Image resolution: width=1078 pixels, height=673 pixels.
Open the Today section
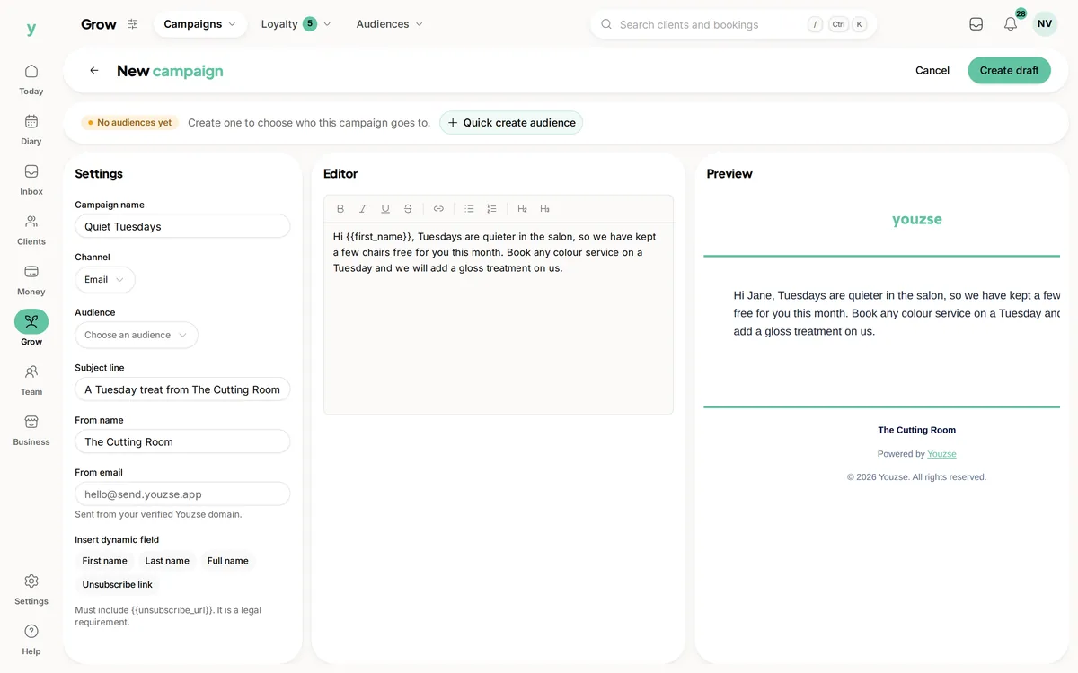click(x=31, y=79)
